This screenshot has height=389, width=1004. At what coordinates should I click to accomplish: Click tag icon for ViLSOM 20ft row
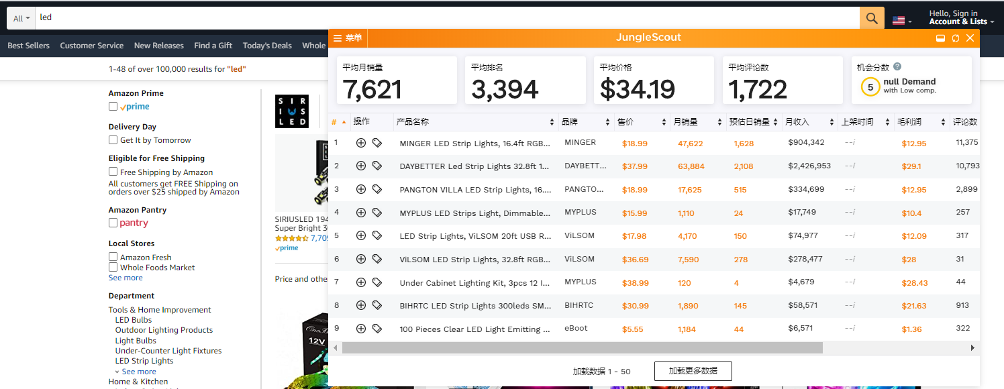[377, 235]
